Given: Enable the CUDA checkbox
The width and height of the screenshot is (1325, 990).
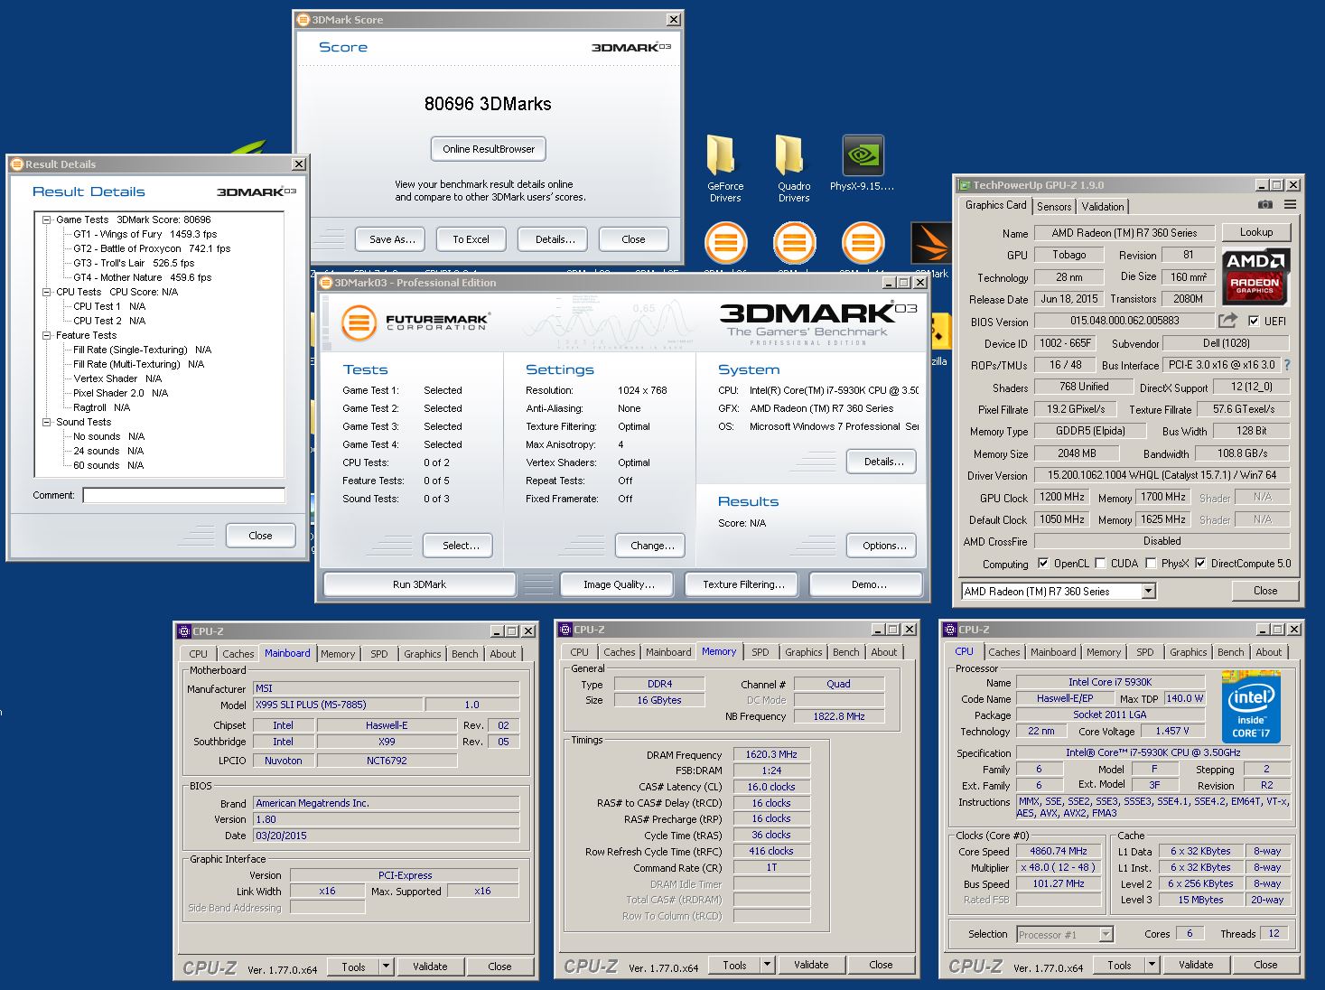Looking at the screenshot, I should 1100,564.
